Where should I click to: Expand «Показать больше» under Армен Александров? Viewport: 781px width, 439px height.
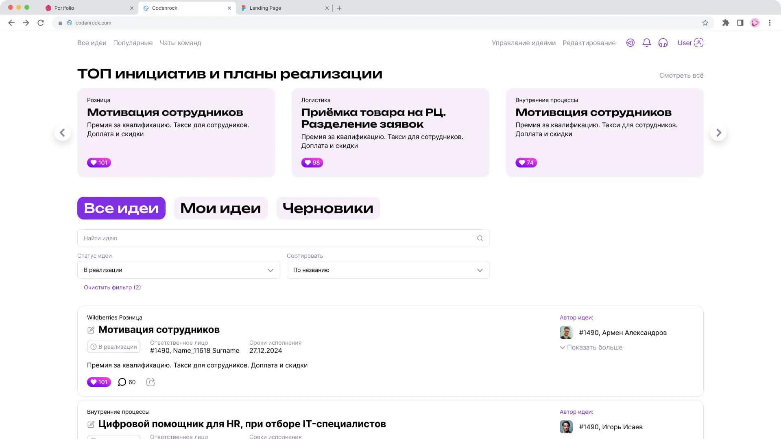(591, 347)
